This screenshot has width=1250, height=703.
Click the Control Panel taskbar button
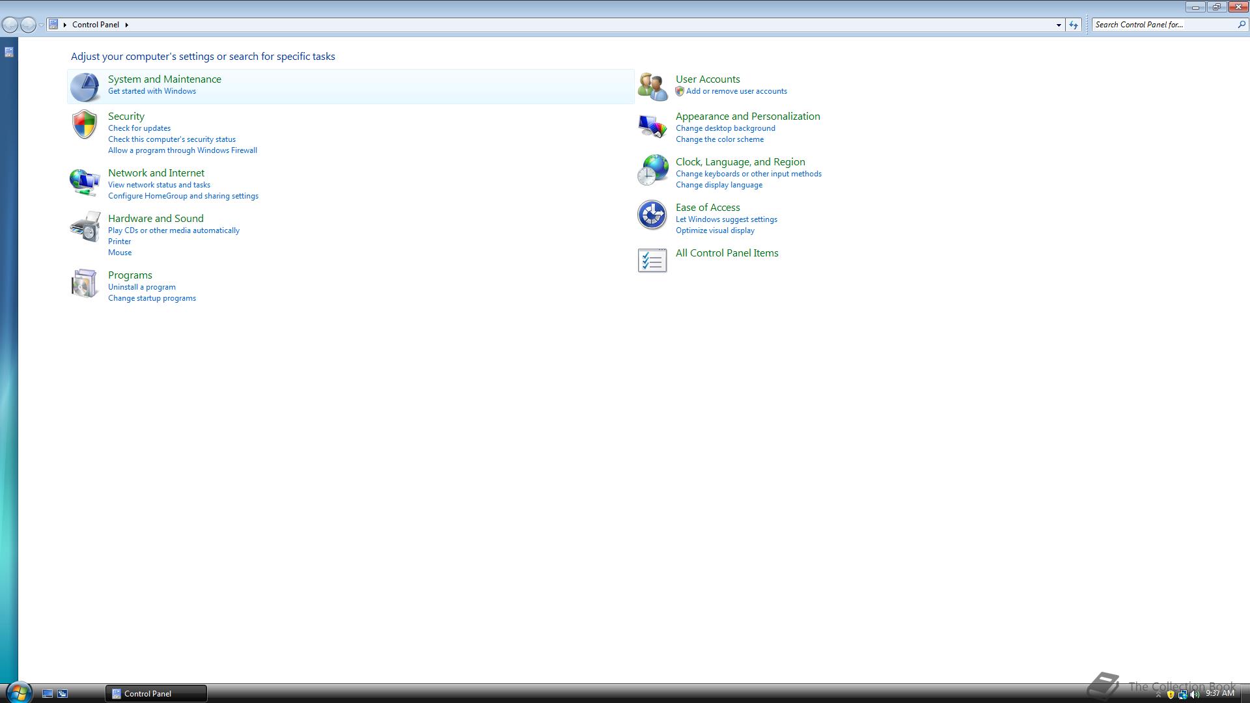click(x=156, y=693)
